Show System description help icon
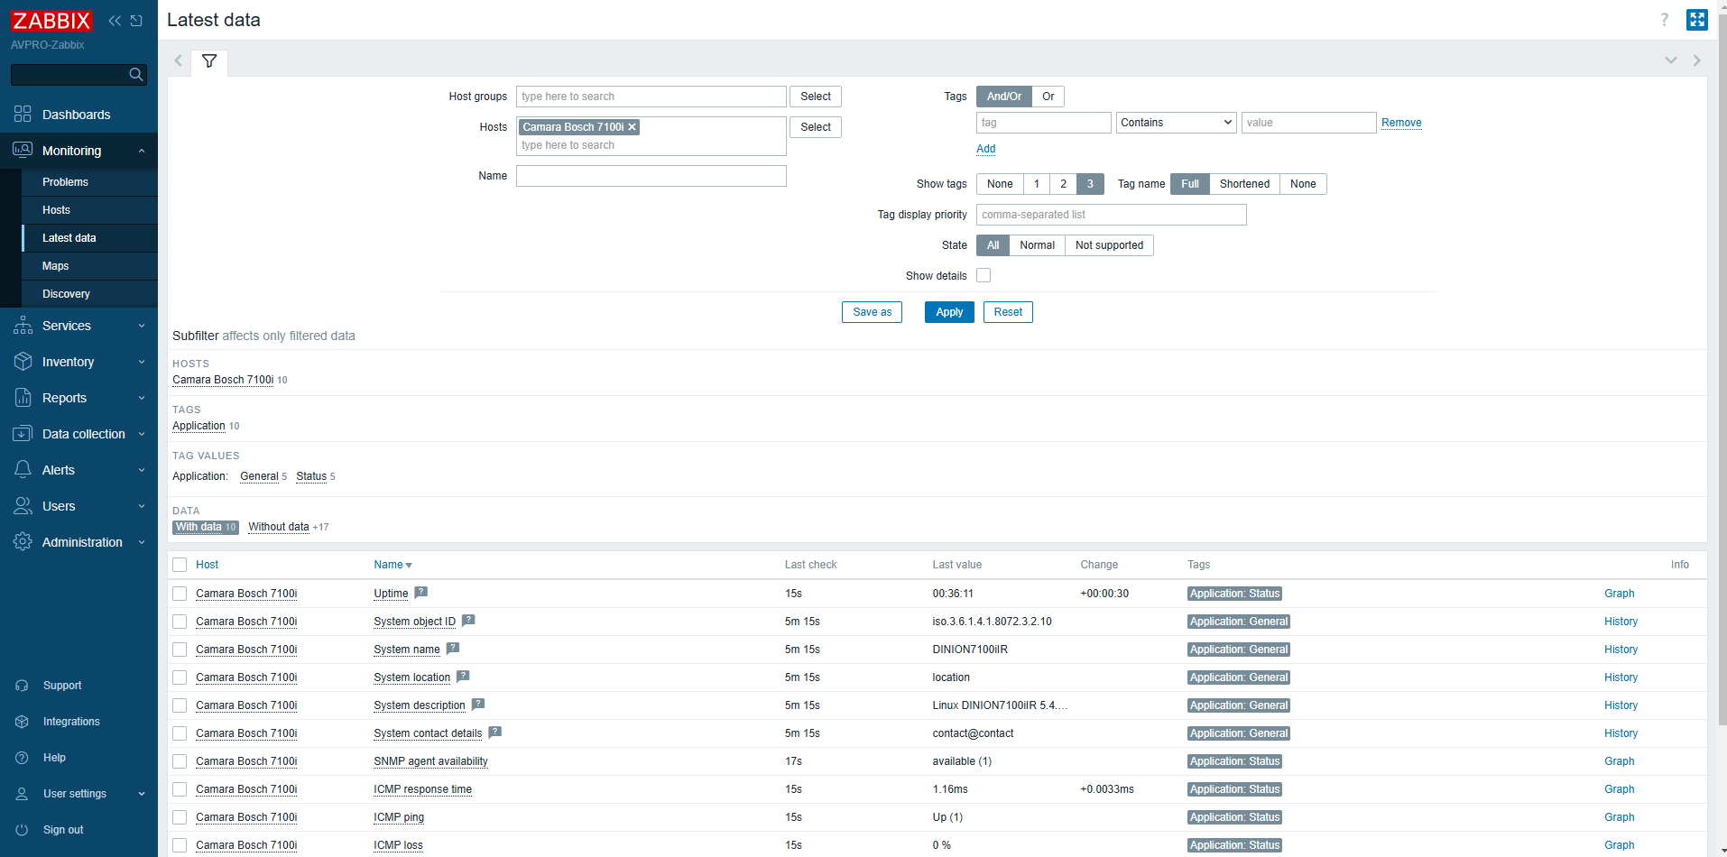Viewport: 1727px width, 857px height. pos(478,705)
